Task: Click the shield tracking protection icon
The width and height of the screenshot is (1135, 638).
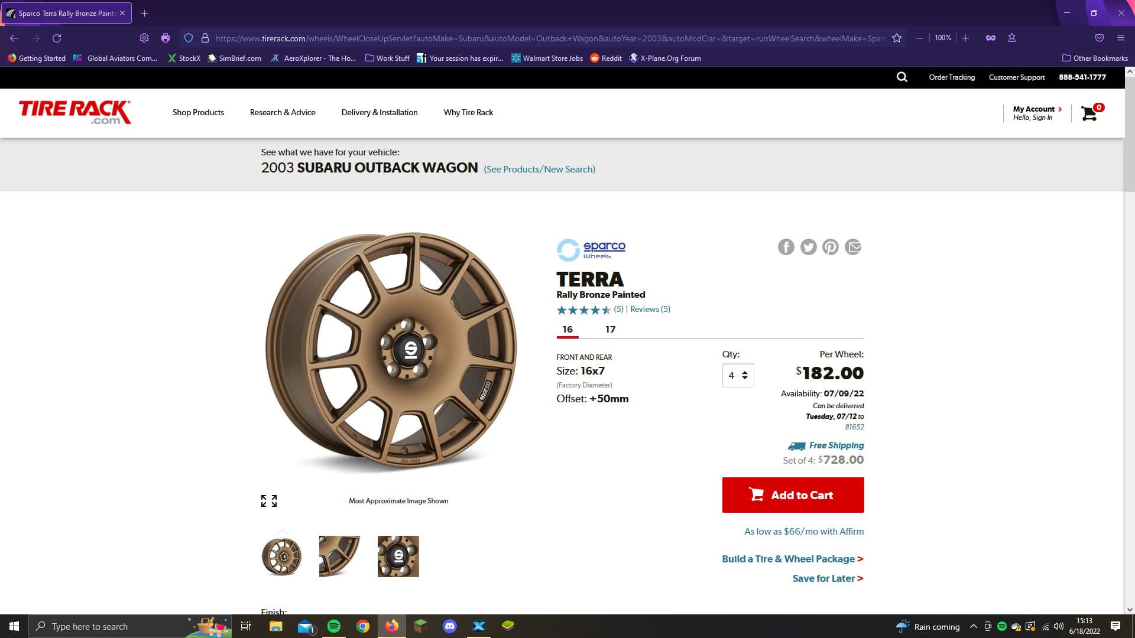Action: (189, 38)
